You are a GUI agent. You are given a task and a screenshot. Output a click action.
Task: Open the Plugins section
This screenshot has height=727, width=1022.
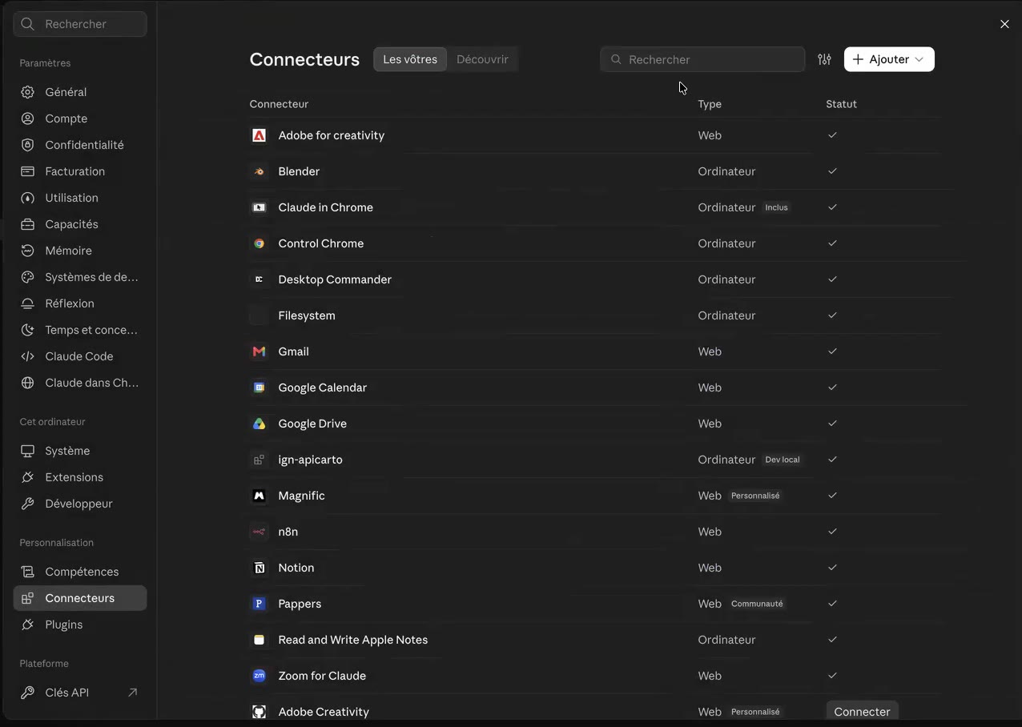click(80, 625)
